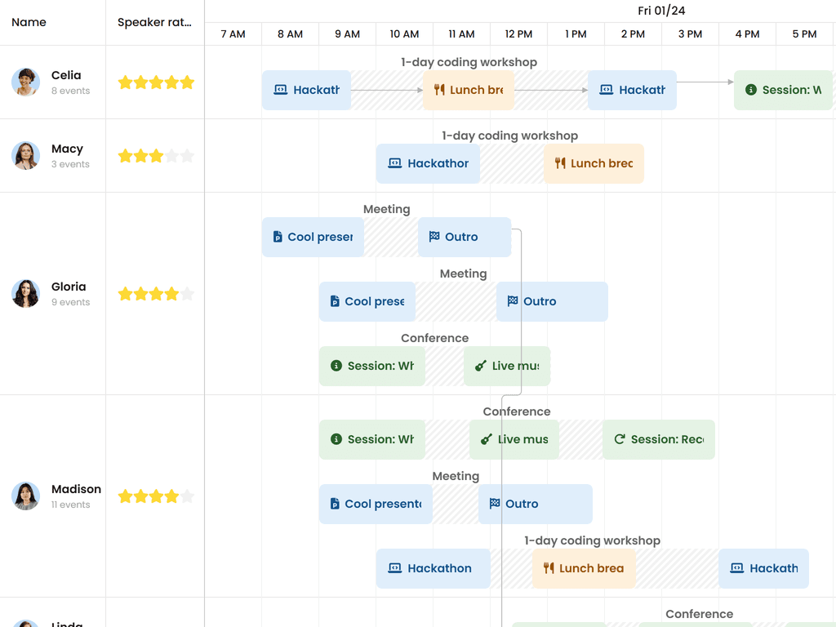The height and width of the screenshot is (627, 836).
Task: Select Macy's Hackathon event bar
Action: 428,163
